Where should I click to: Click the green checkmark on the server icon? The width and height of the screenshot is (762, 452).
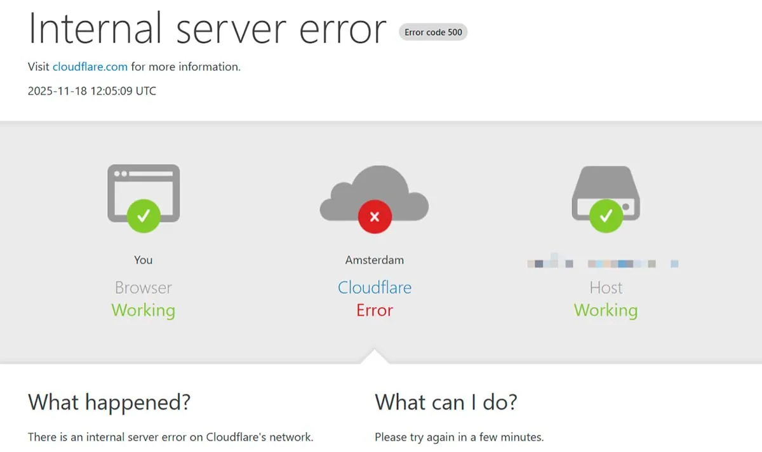pyautogui.click(x=605, y=216)
